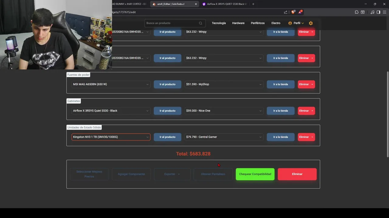The image size is (389, 218).
Task: Expand the Perfil dropdown menu
Action: pos(296,23)
